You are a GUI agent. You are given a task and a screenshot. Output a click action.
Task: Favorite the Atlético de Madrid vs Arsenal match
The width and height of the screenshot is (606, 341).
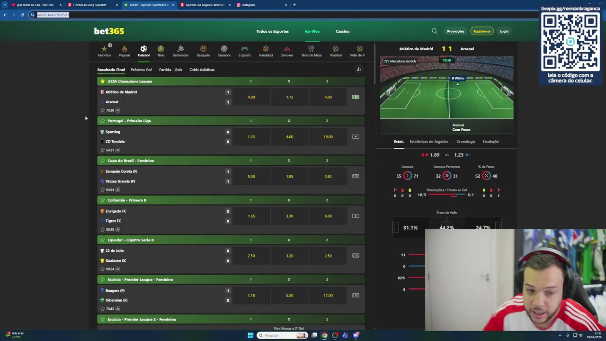(x=102, y=110)
